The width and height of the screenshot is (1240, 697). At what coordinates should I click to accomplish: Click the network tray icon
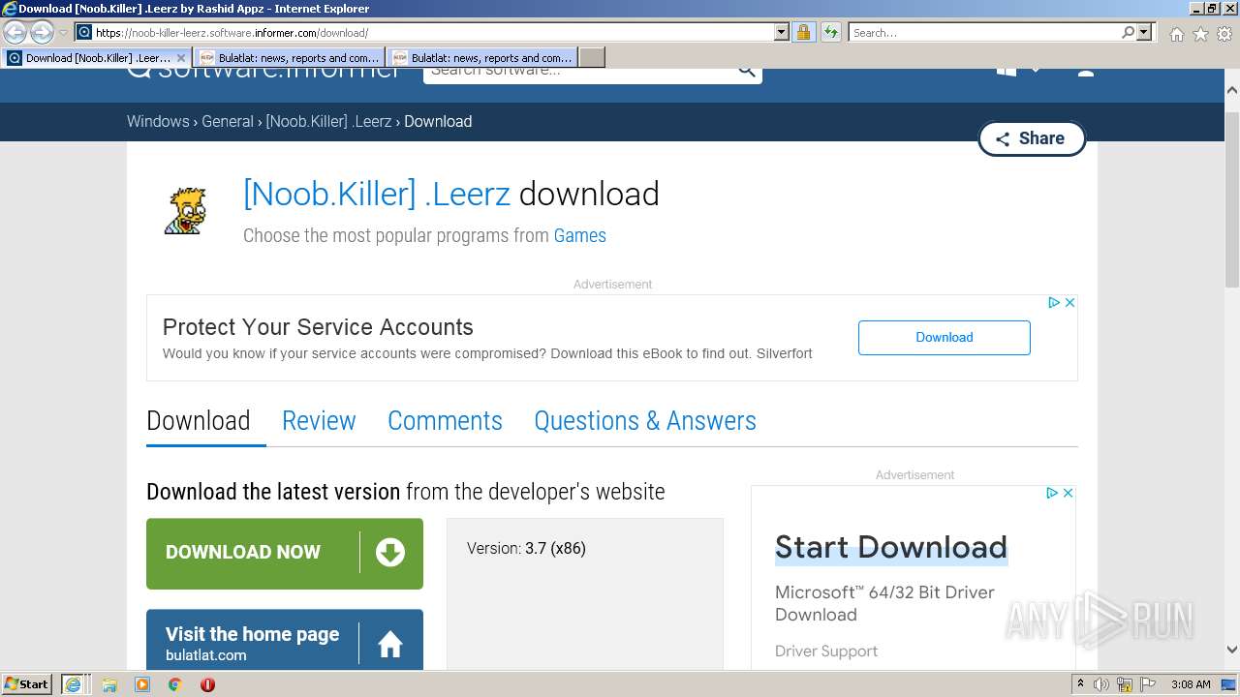click(x=1127, y=684)
